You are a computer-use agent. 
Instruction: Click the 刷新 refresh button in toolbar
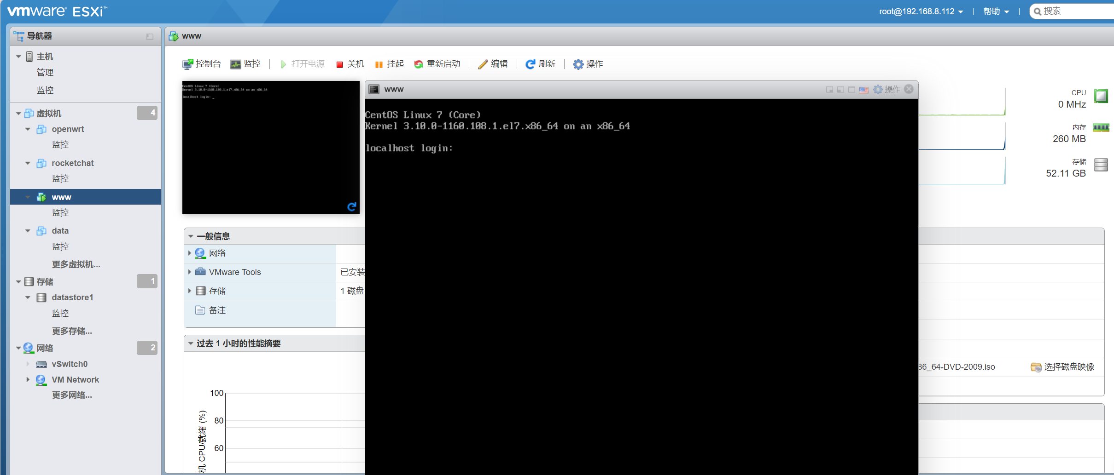tap(541, 64)
